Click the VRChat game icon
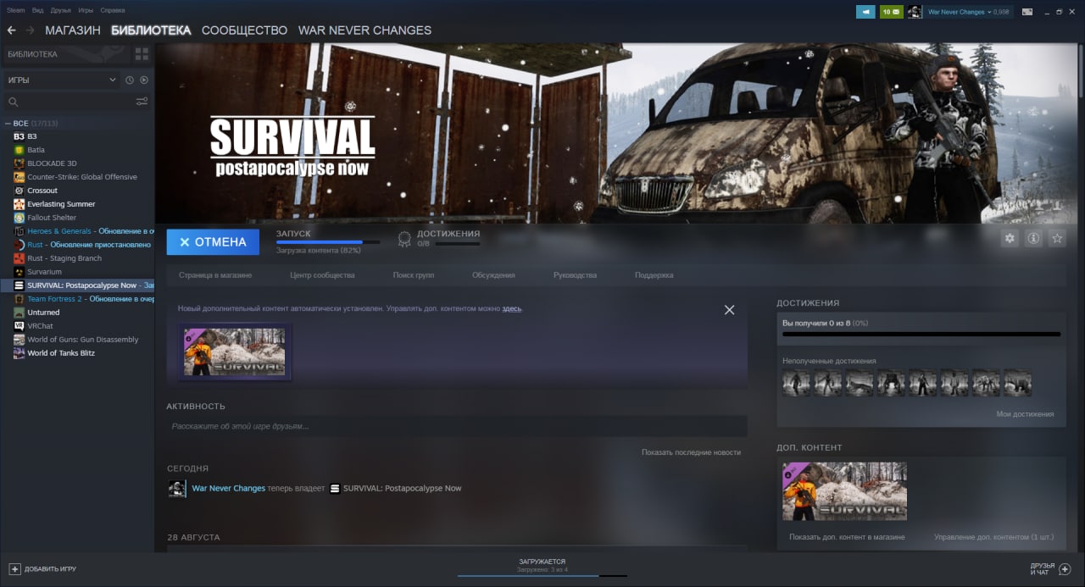The width and height of the screenshot is (1085, 587). coord(19,326)
